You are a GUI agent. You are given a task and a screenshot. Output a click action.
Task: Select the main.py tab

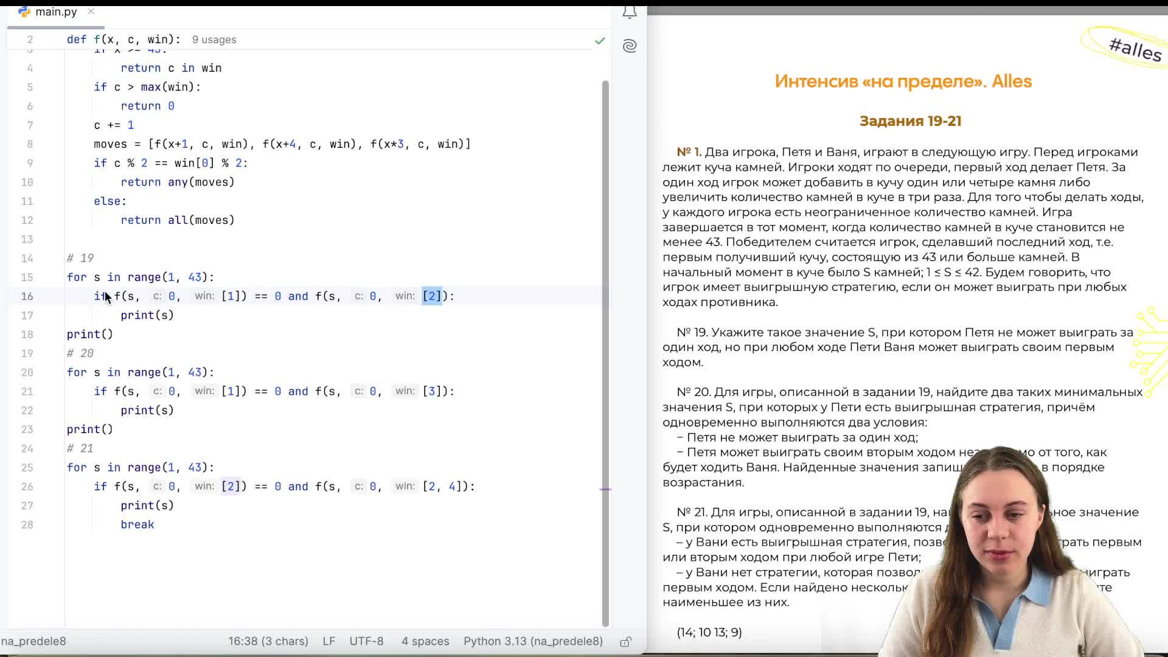(x=55, y=12)
